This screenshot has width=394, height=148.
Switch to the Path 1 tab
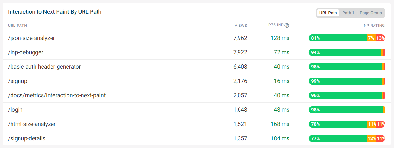[x=348, y=13]
